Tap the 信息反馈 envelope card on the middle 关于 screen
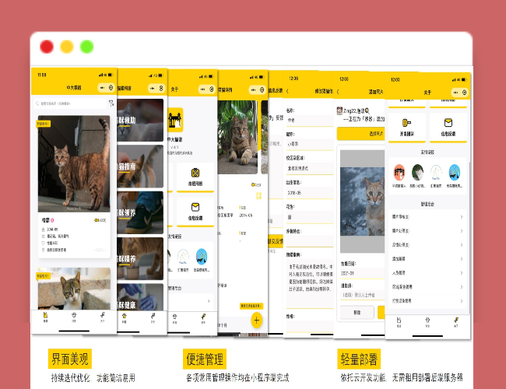 click(x=195, y=212)
